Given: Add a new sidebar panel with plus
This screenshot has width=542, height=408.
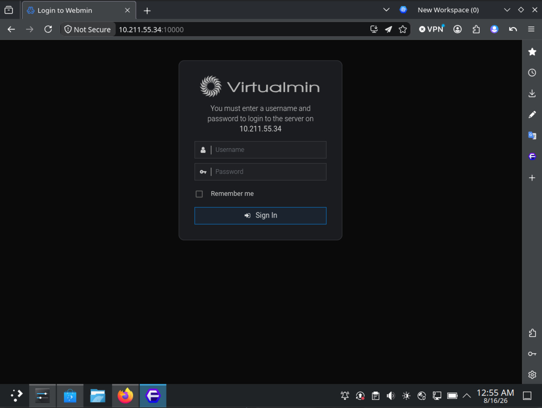Looking at the screenshot, I should (532, 178).
